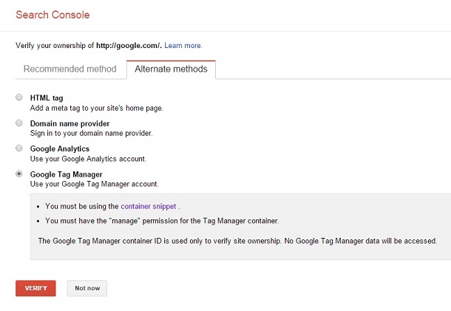
Task: Select the Google Tag Manager radio button
Action: 19,174
